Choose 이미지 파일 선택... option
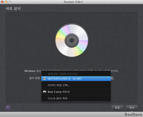Image resolution: width=143 pixels, height=117 pixels. pyautogui.click(x=76, y=85)
